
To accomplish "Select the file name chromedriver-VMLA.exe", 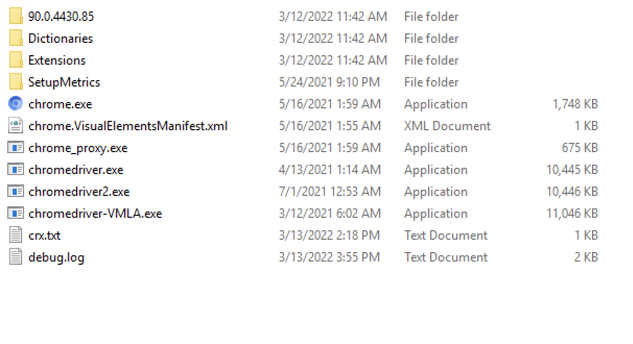I will click(x=95, y=213).
